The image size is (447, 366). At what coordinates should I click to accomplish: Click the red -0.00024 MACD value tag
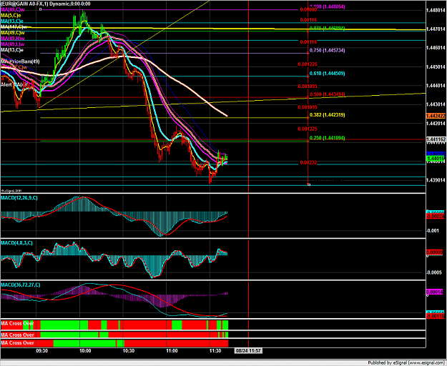pyautogui.click(x=435, y=217)
